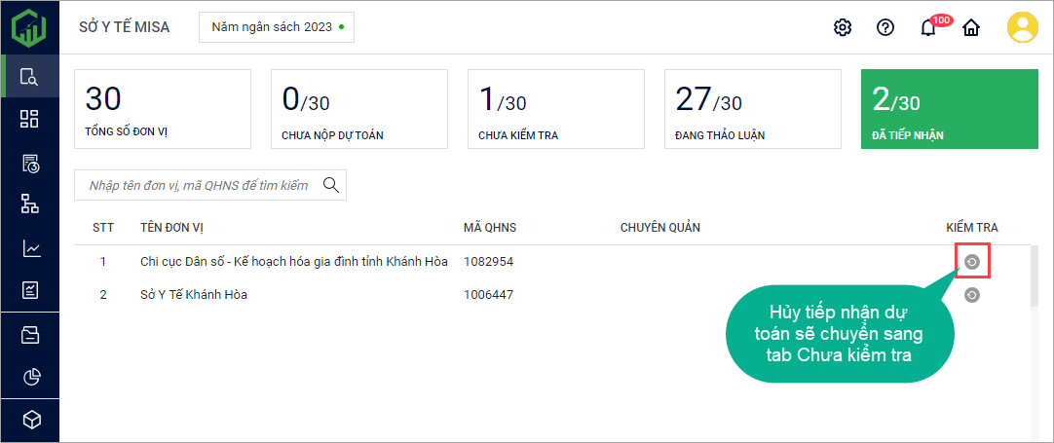
Task: Click the pie chart sidebar icon
Action: click(x=30, y=377)
